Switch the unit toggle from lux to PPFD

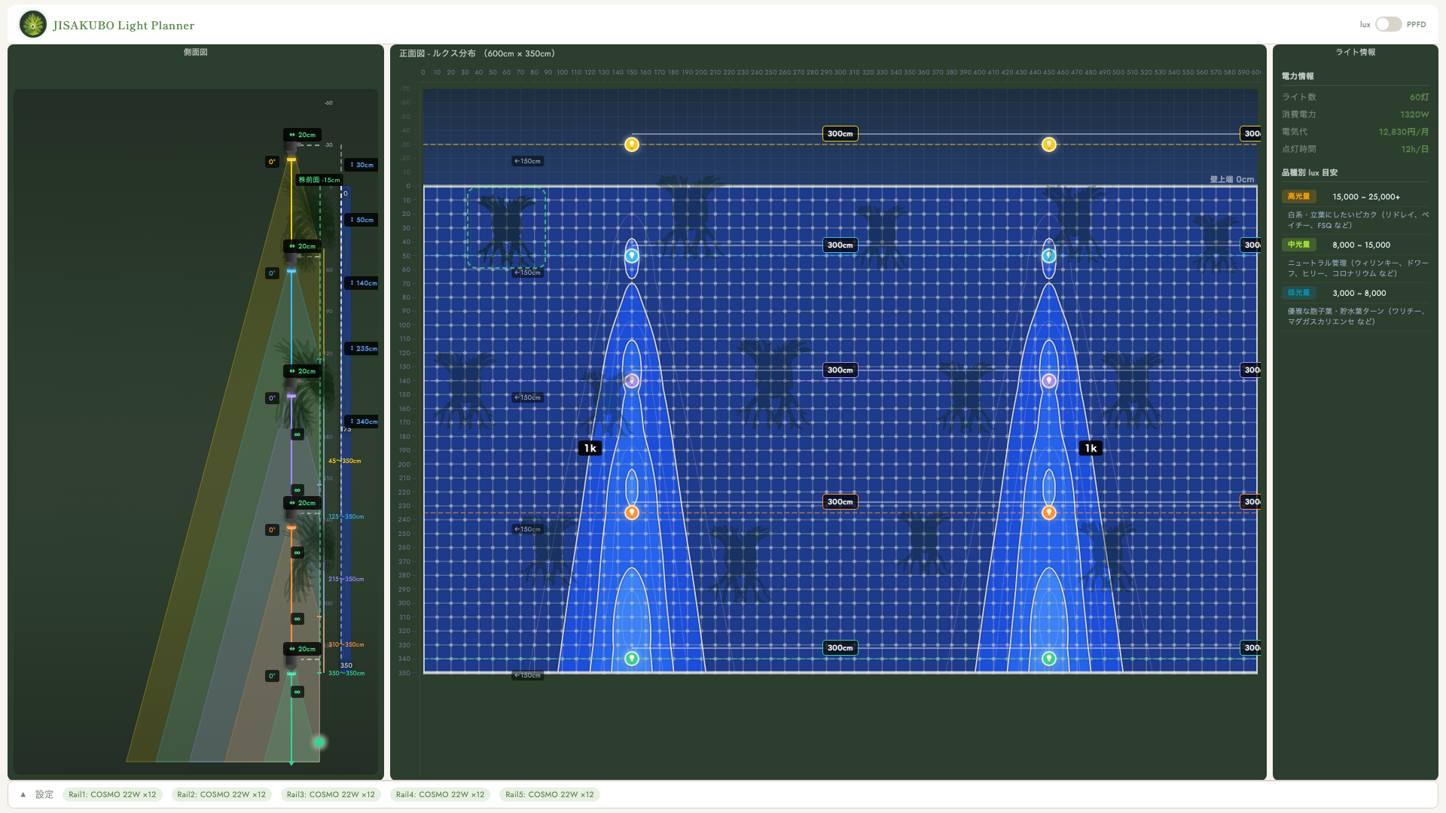(1388, 24)
